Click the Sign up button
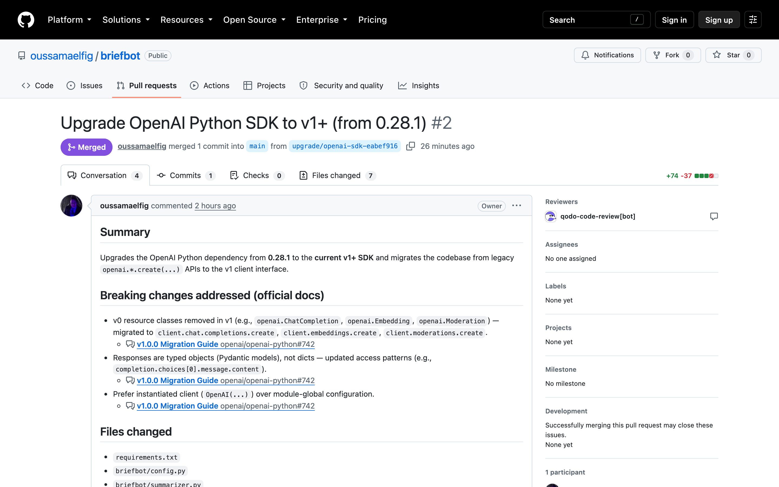 [719, 20]
